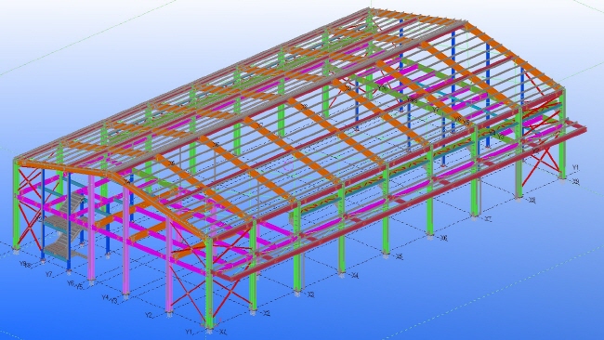This screenshot has width=604, height=340.
Task: Click the Y1 label at the front corner
Action: point(189,332)
